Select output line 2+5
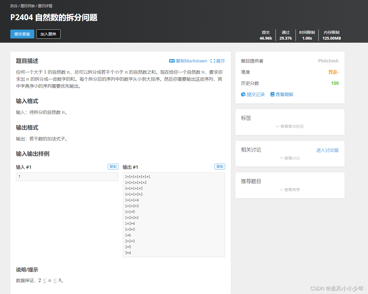The height and width of the screenshot is (294, 368). (128, 247)
